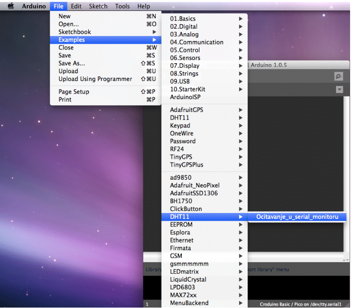
Task: Open the 10.StarterKit examples
Action: pos(188,89)
